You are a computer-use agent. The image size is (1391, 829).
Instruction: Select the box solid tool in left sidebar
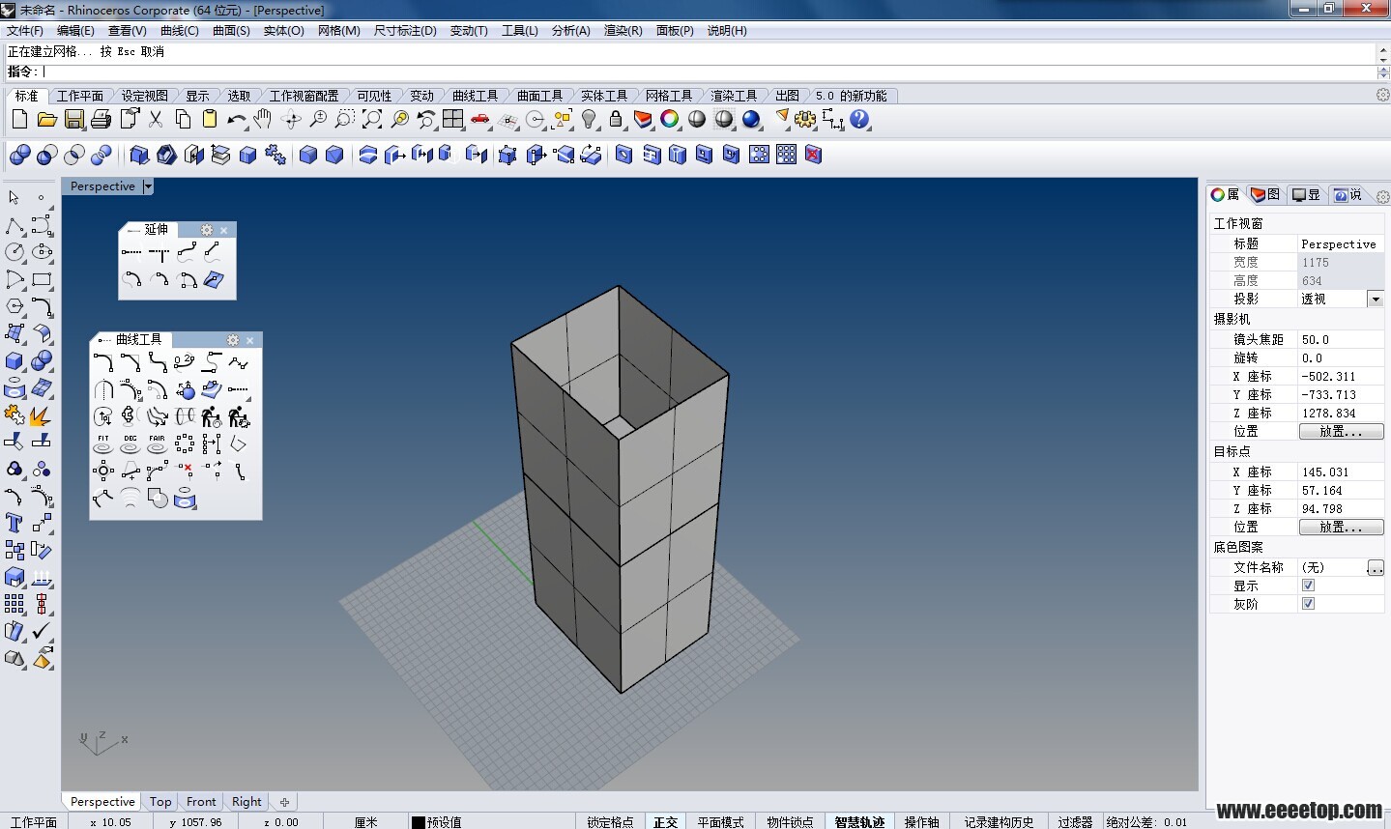pyautogui.click(x=14, y=361)
